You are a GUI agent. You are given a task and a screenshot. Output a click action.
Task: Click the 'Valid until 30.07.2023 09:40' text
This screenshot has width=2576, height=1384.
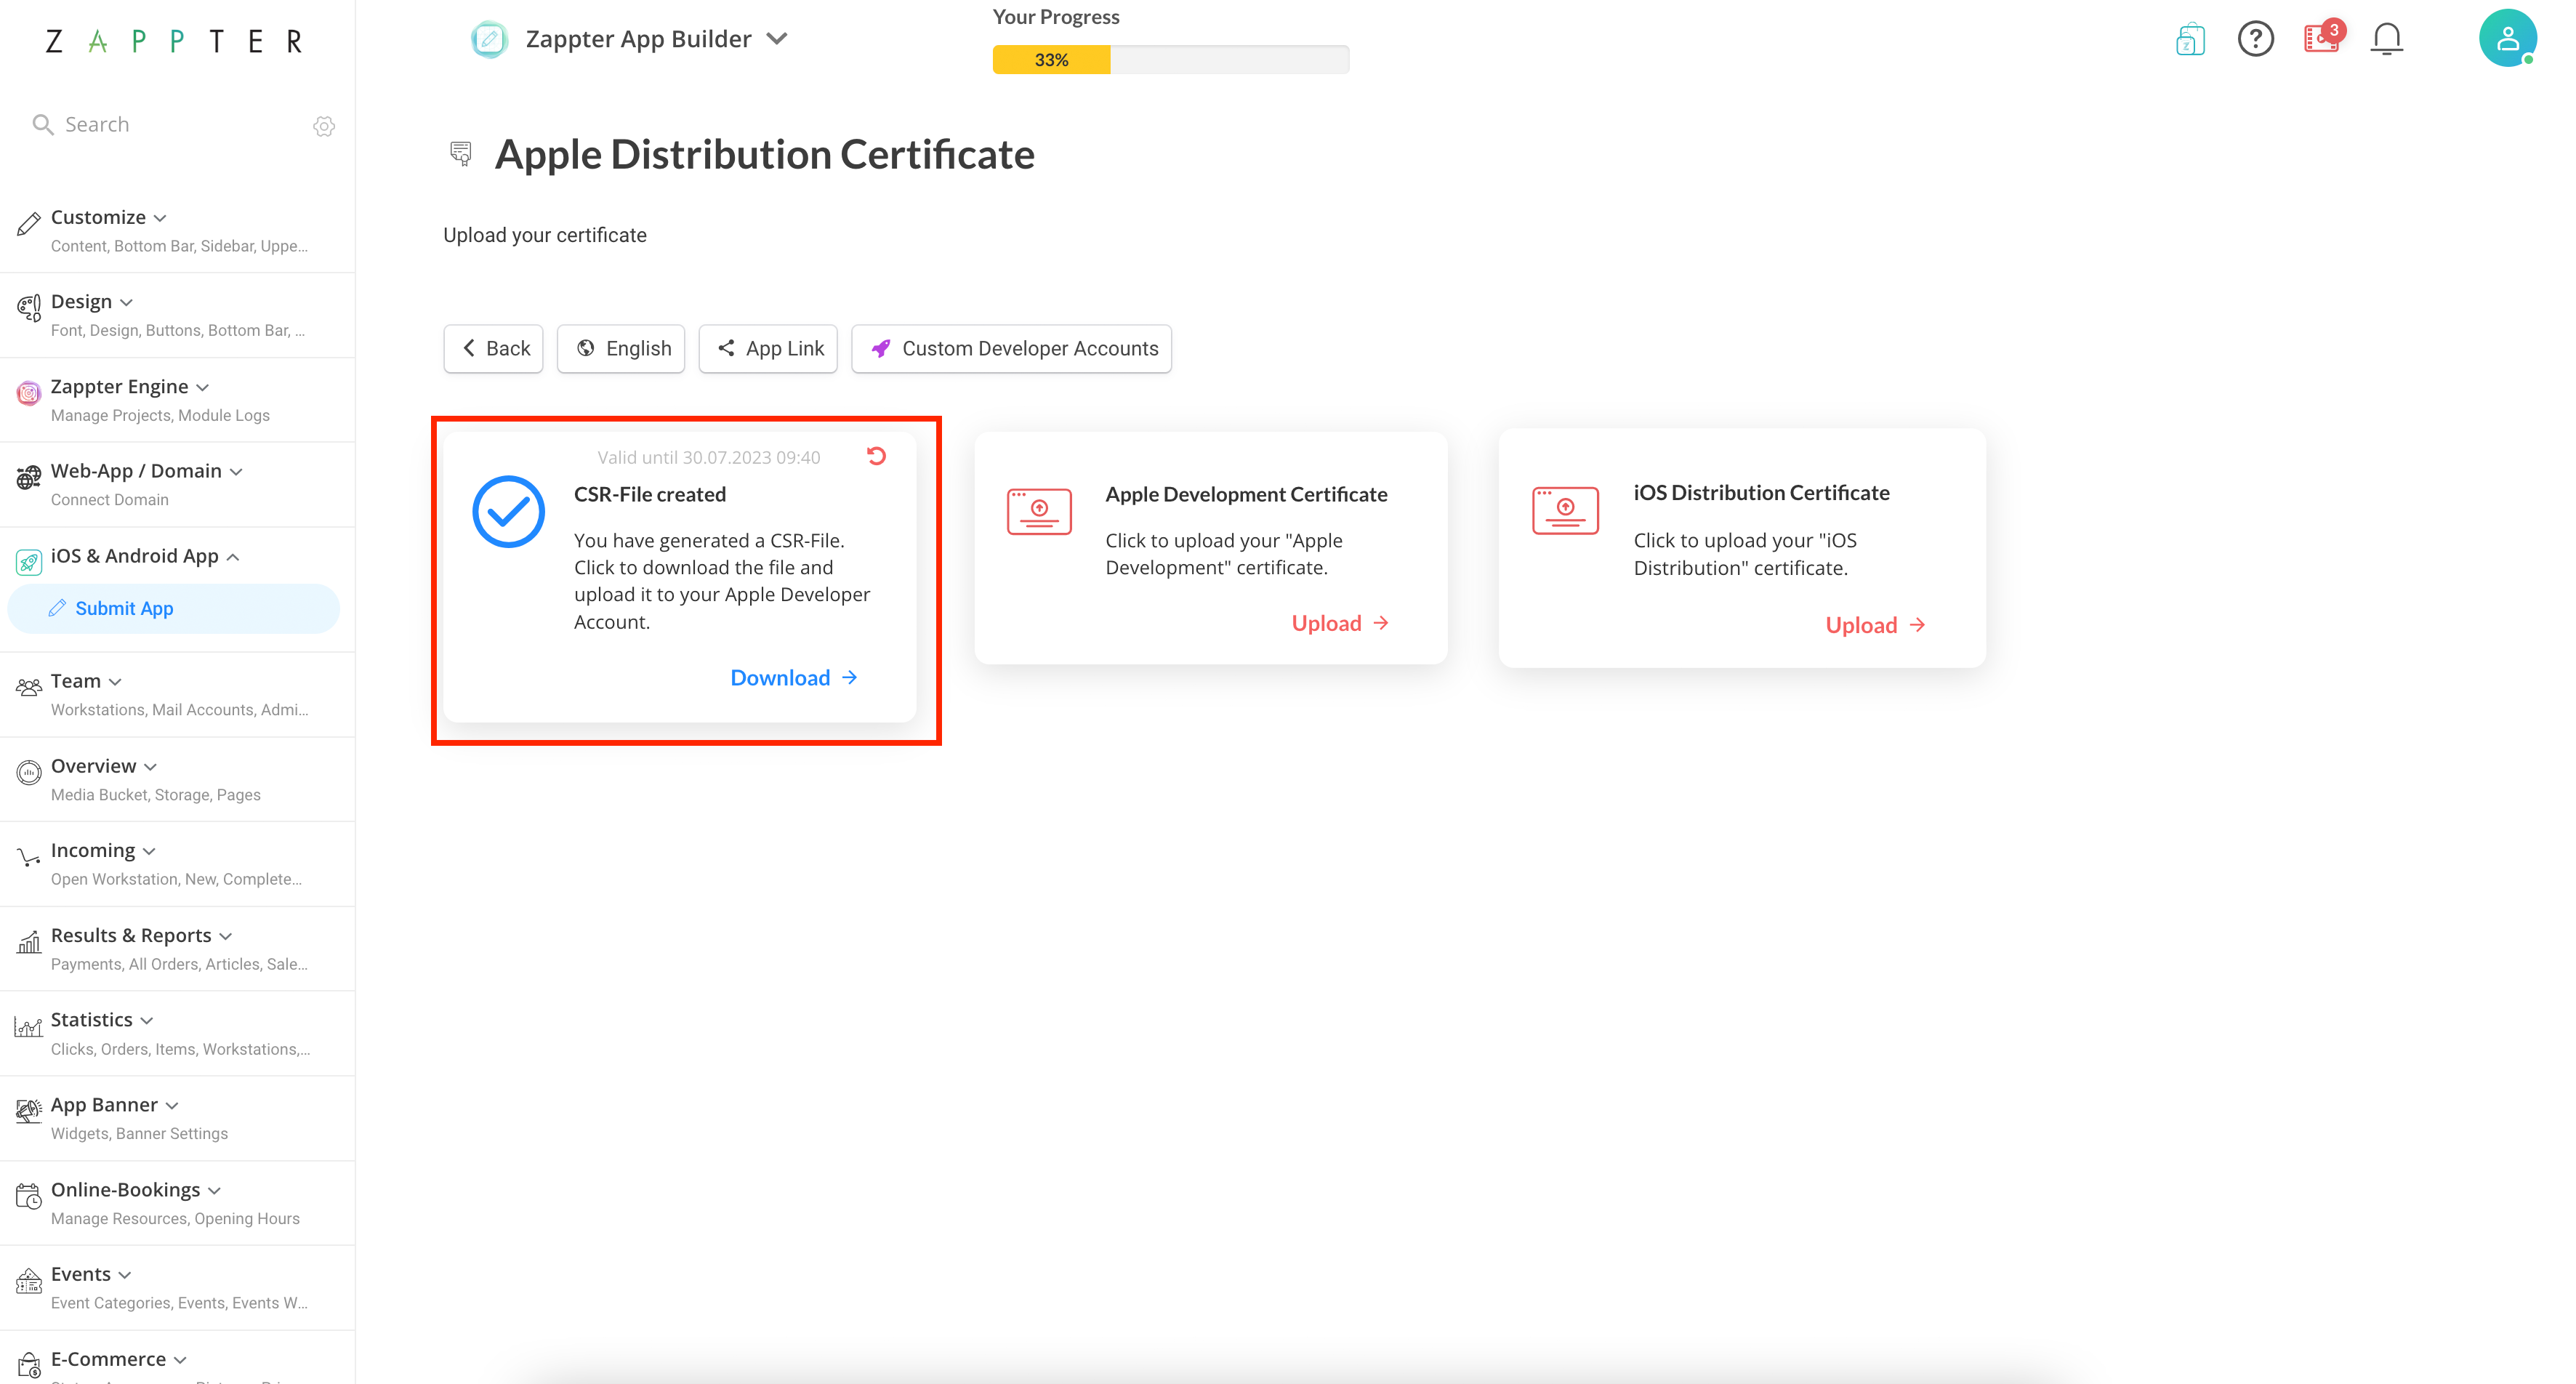709,457
